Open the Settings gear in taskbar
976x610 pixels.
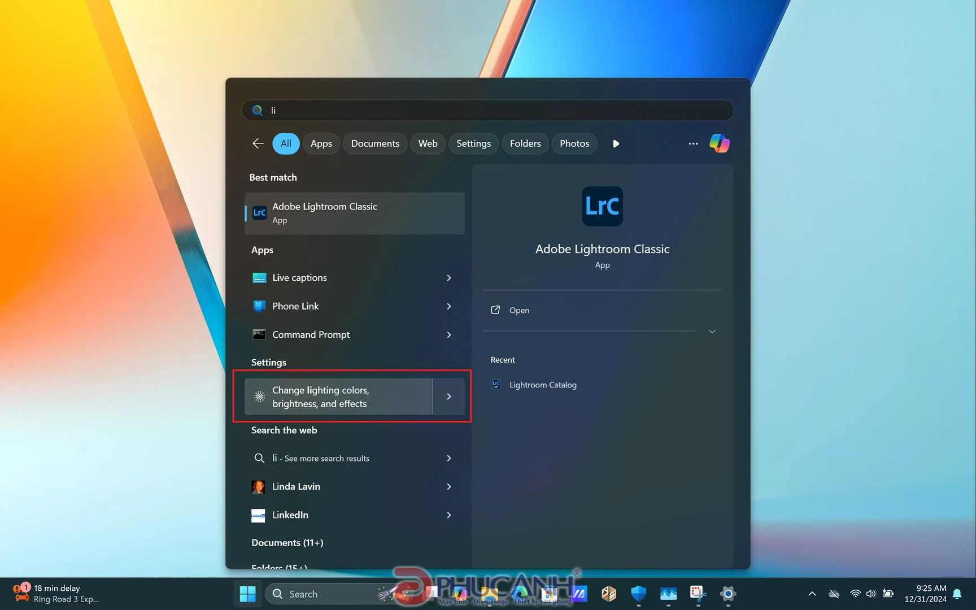[x=728, y=594]
